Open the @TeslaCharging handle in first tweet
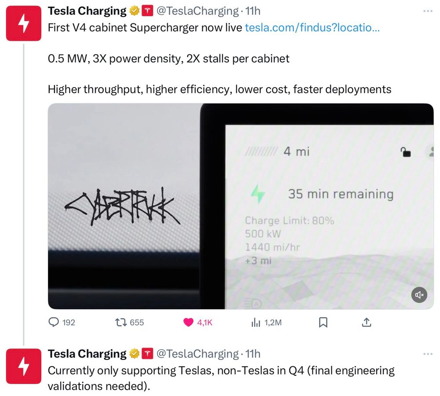The width and height of the screenshot is (440, 396). click(x=198, y=11)
